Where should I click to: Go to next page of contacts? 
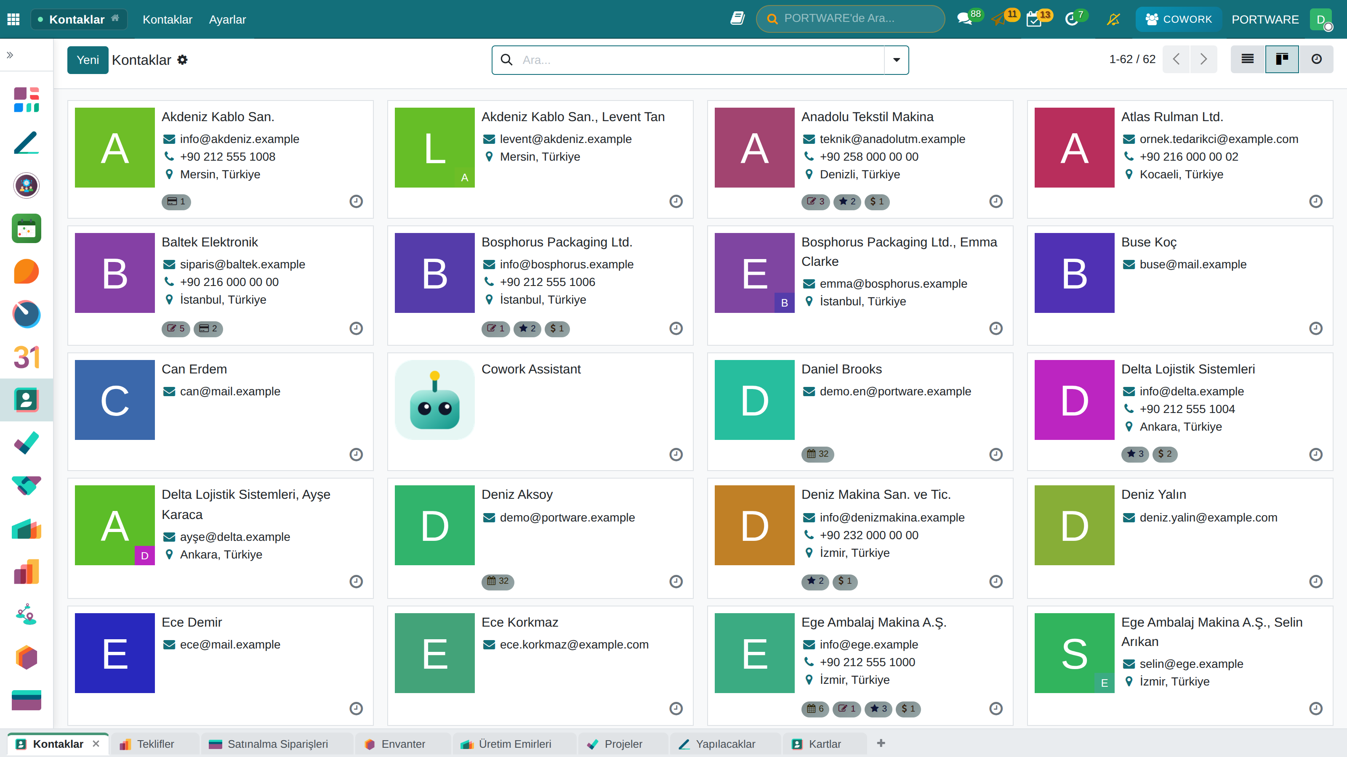[1203, 59]
